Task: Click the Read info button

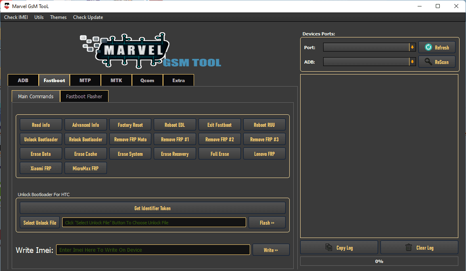Action: tap(41, 125)
